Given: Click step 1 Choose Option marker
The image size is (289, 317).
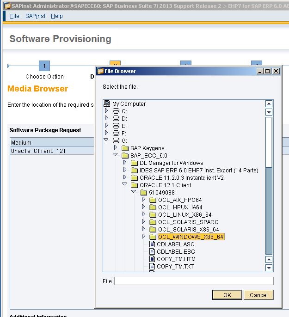Looking at the screenshot, I should coord(44,66).
